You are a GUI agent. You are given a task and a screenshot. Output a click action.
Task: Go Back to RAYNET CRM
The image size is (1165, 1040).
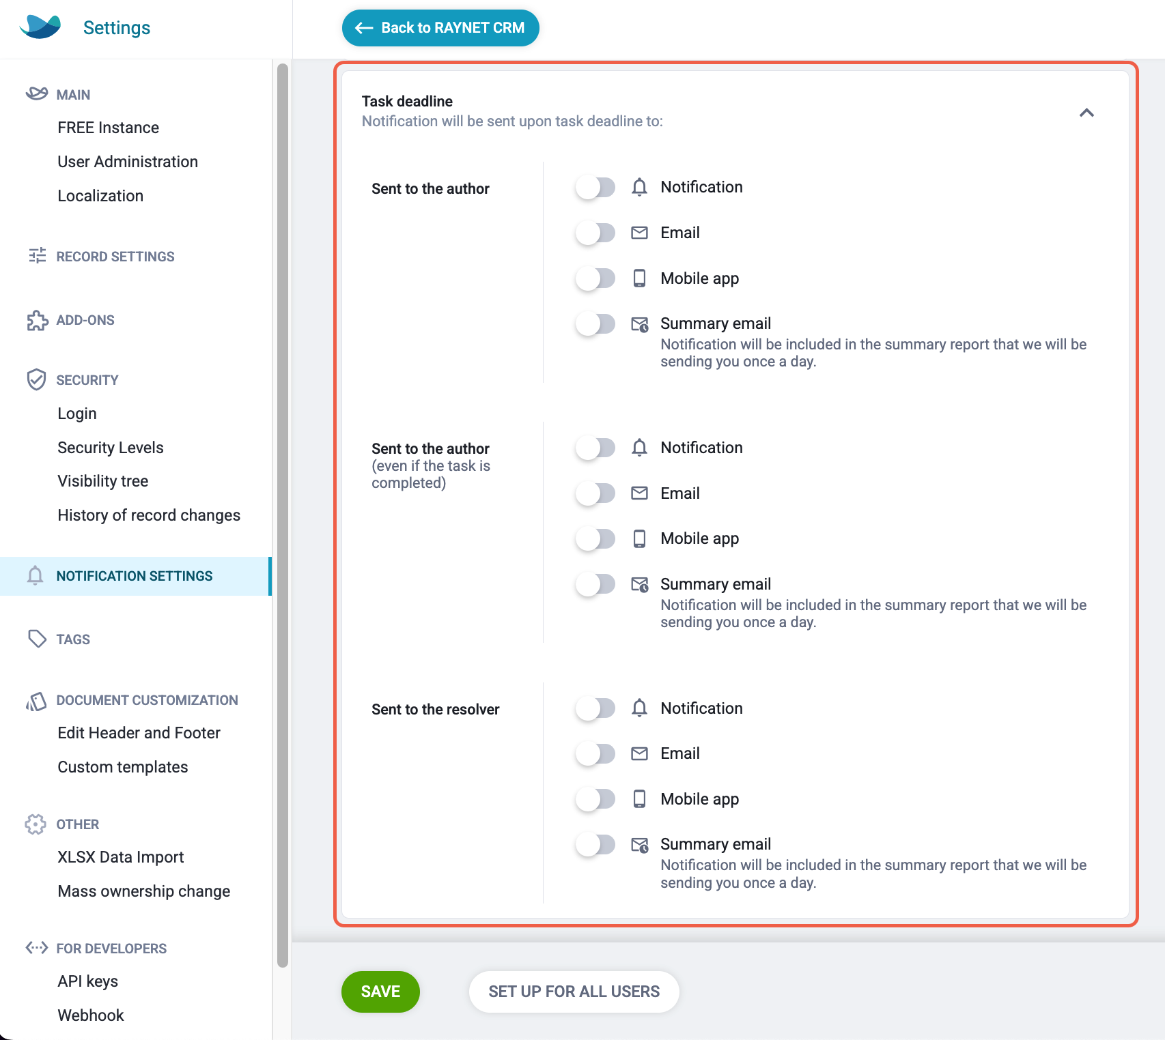click(440, 28)
